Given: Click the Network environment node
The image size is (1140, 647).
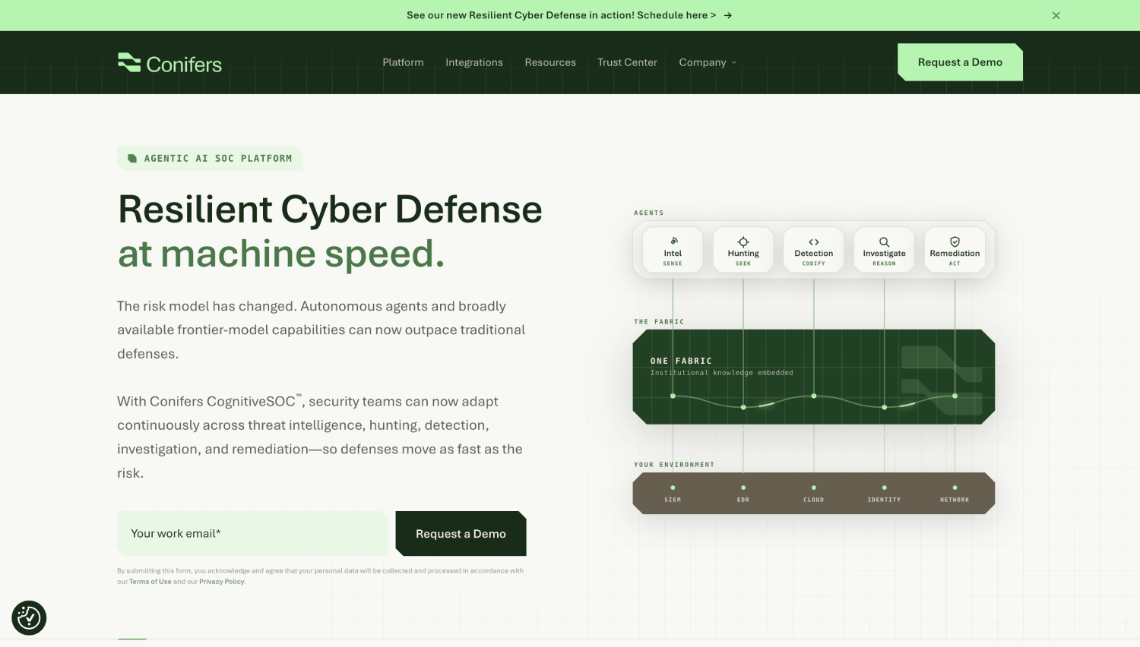Looking at the screenshot, I should click(955, 494).
